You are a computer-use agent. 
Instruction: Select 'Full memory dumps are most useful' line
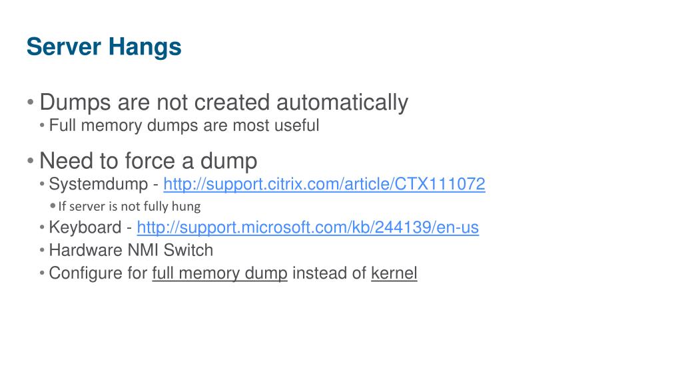tap(184, 126)
